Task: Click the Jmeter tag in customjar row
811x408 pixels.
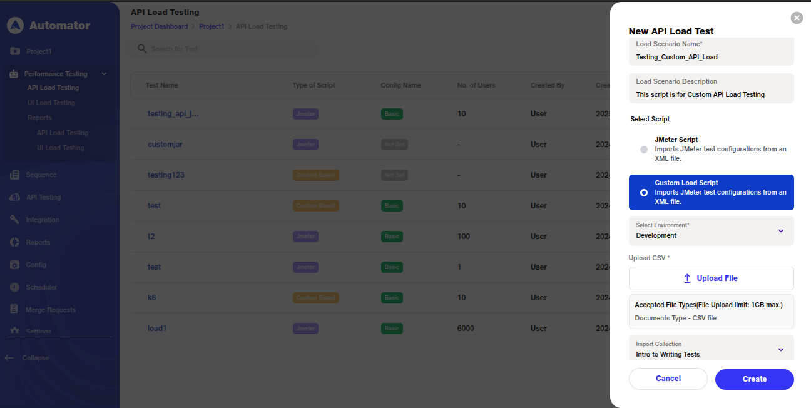Action: click(306, 145)
